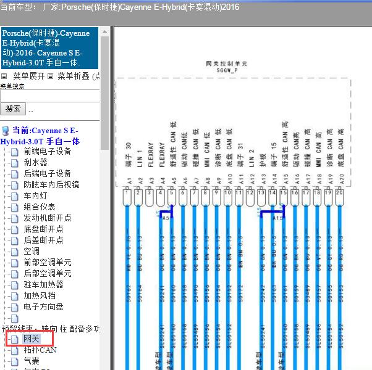This screenshot has height=370, width=372.
Task: Click page icon next to 防眩车内后视镜
Action: tap(14, 185)
